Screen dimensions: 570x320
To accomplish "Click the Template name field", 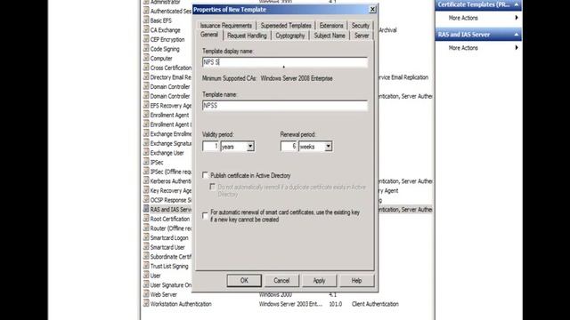I will pyautogui.click(x=285, y=106).
